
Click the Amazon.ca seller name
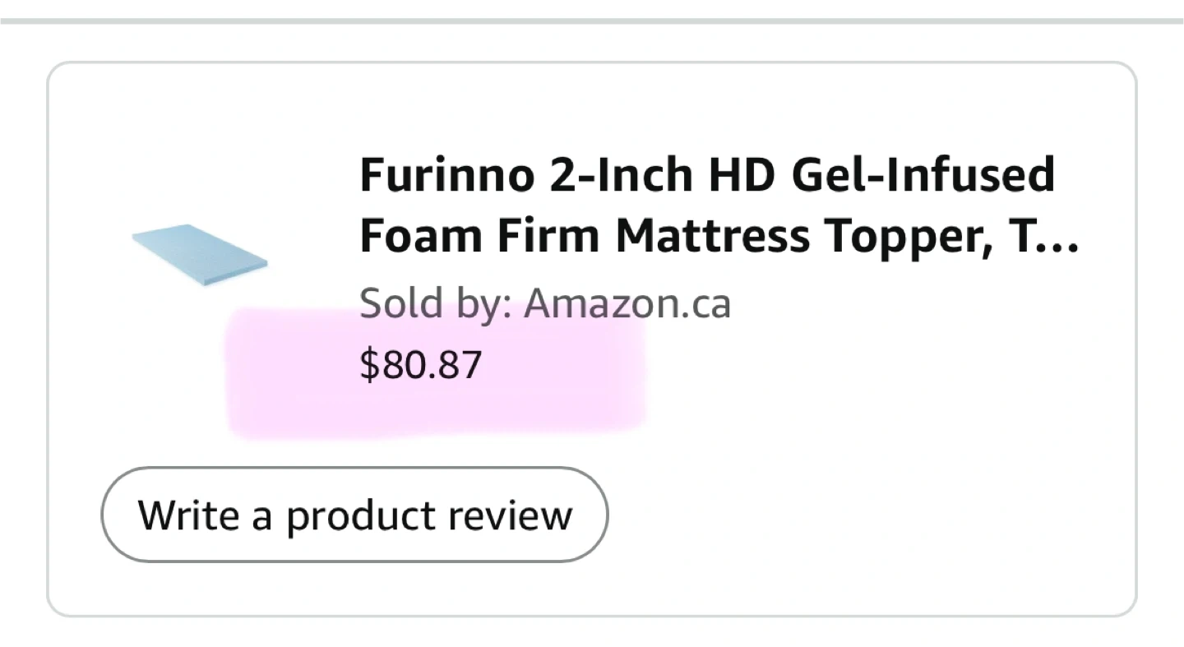[627, 303]
